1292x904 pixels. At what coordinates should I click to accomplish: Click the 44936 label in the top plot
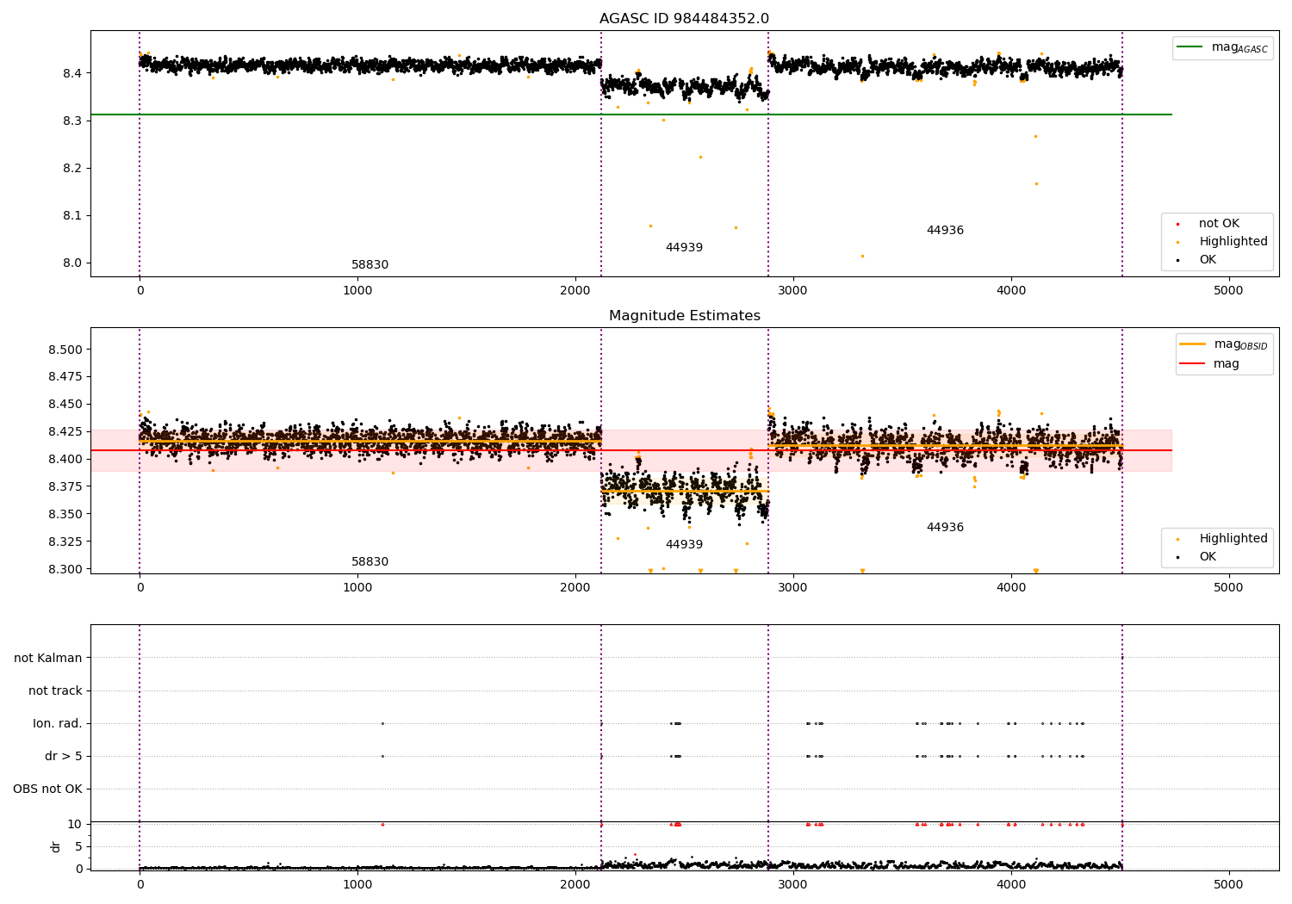[945, 231]
